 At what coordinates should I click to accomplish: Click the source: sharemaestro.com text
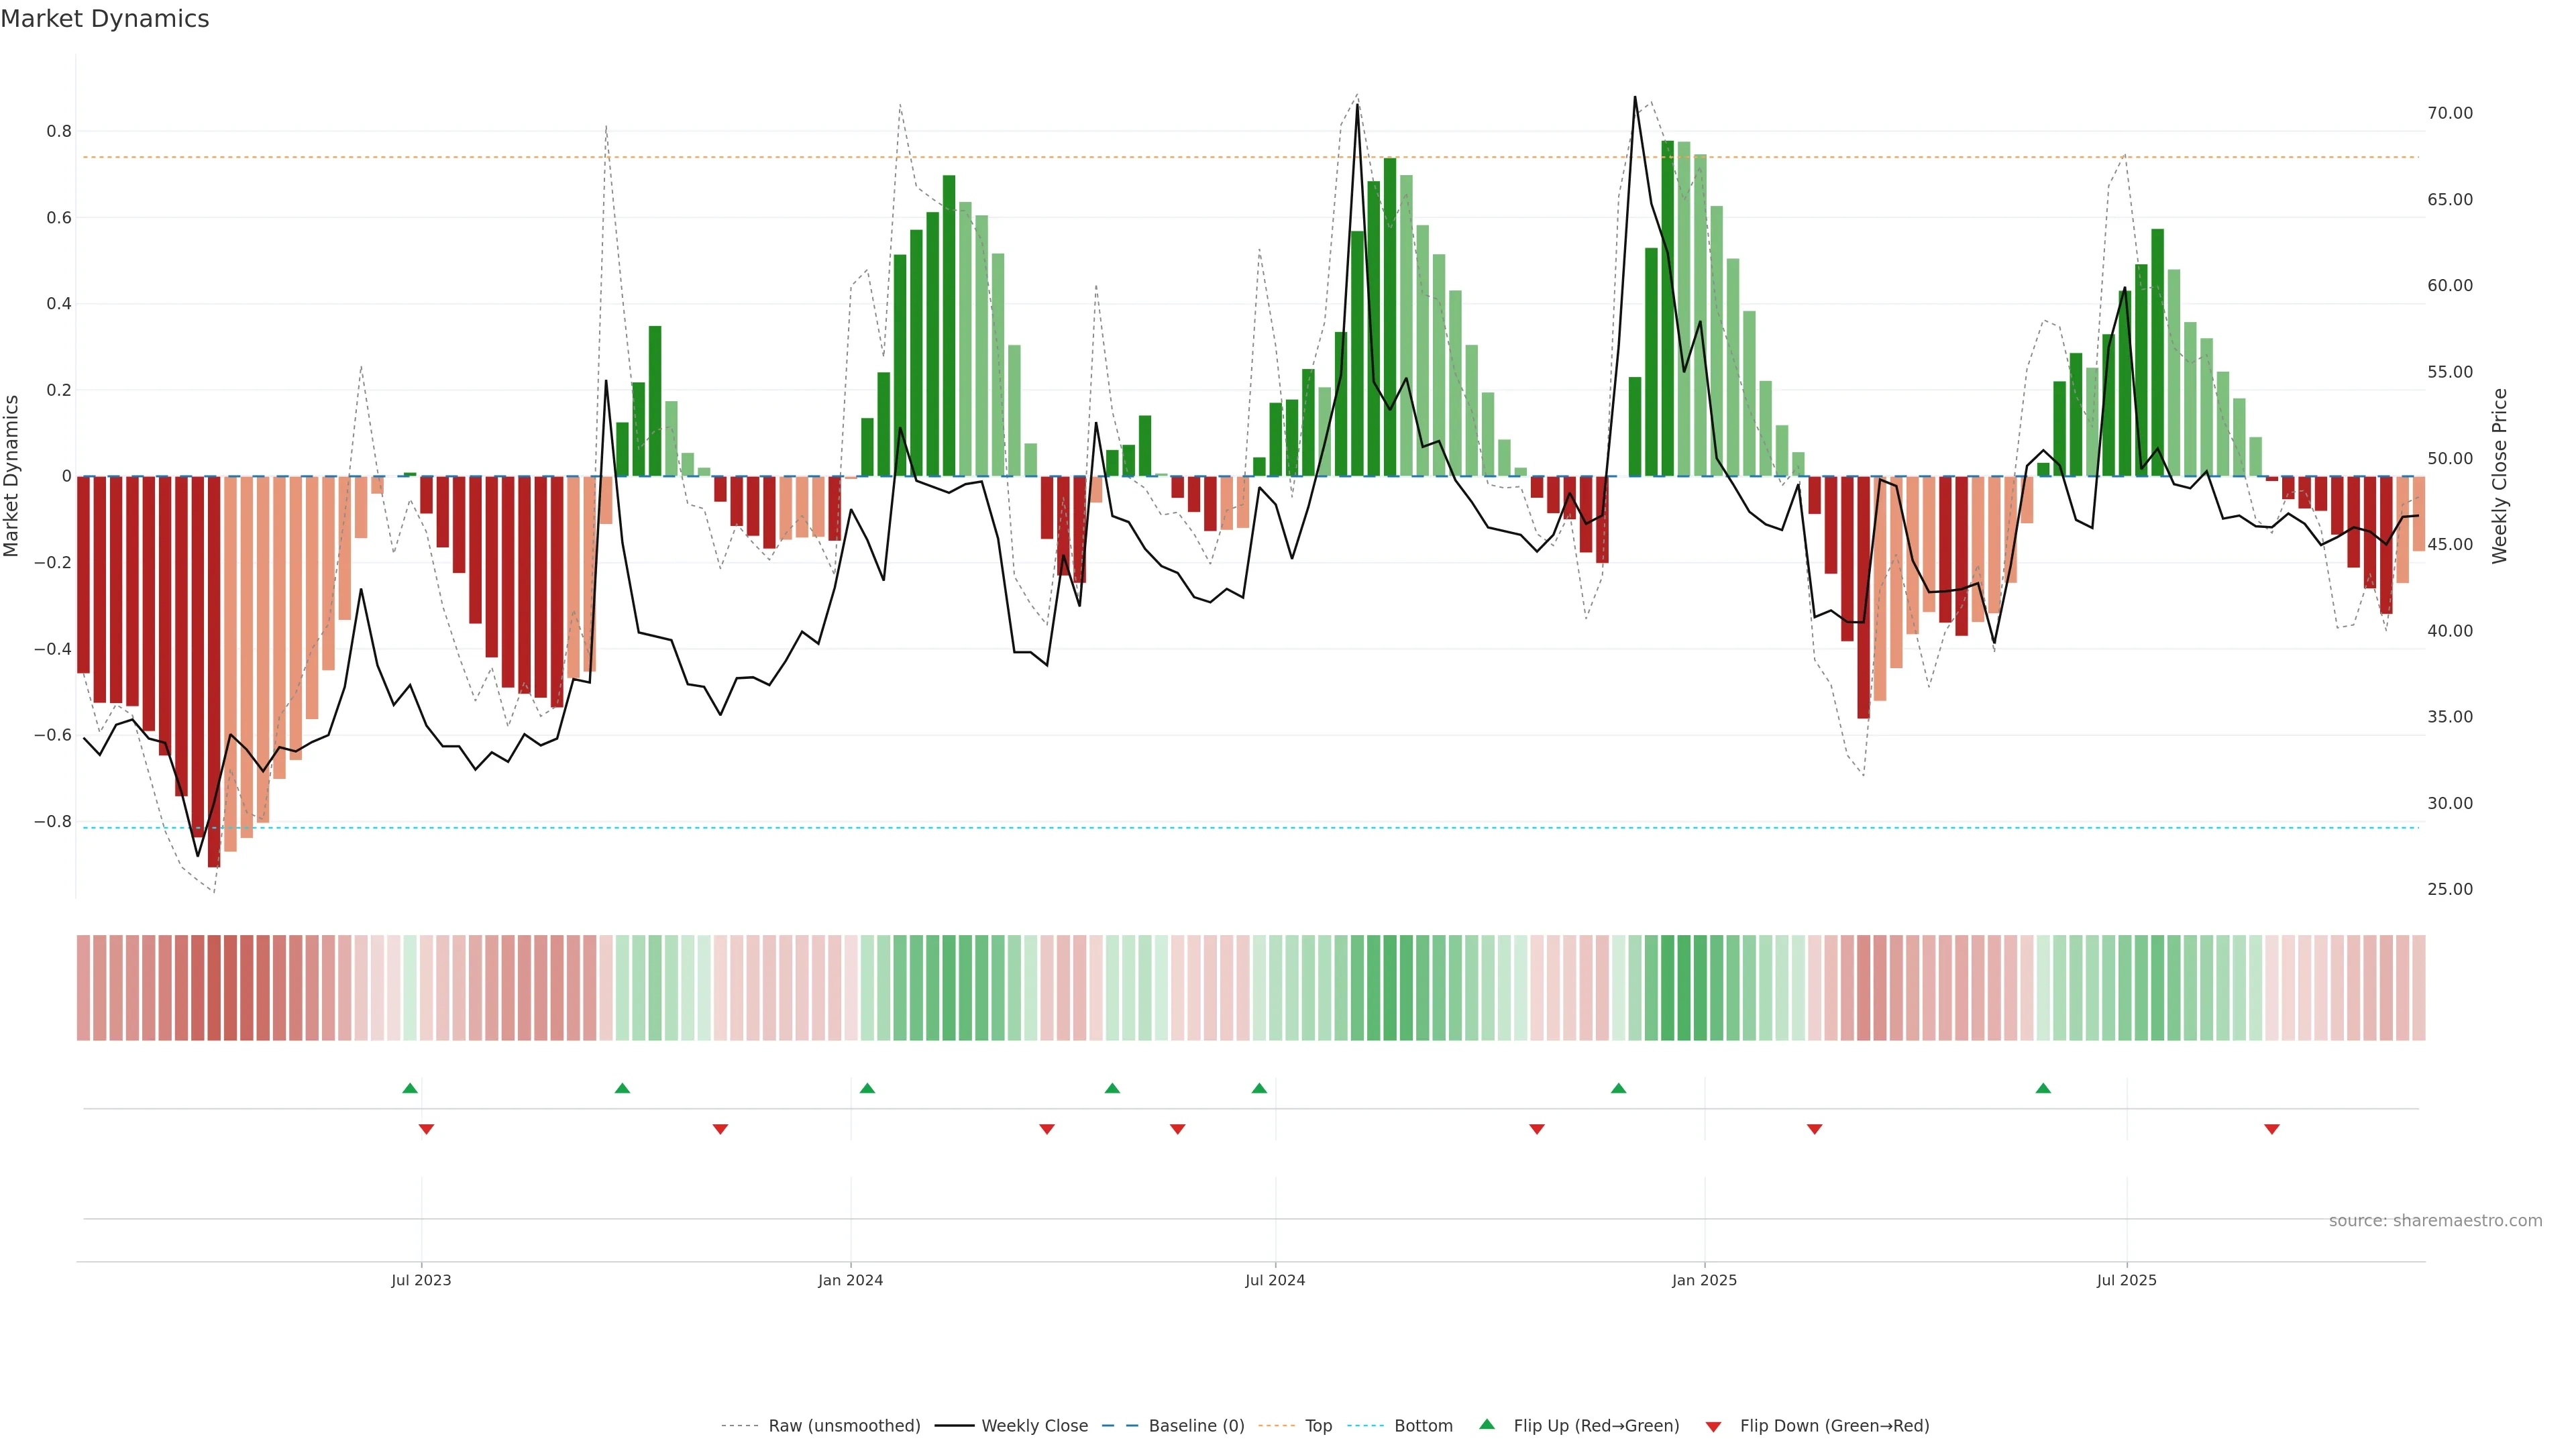click(2435, 1221)
